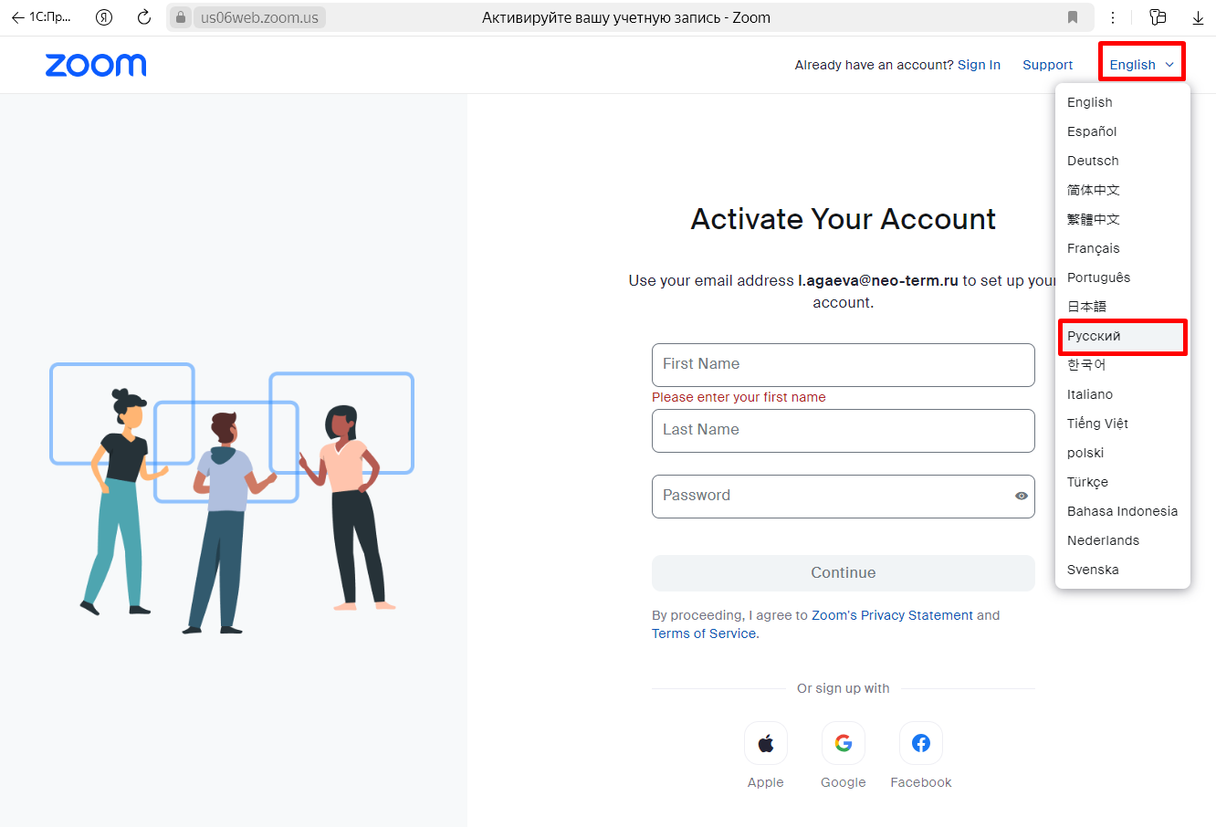This screenshot has height=827, width=1216.
Task: Sign up with Apple icon
Action: pyautogui.click(x=766, y=743)
